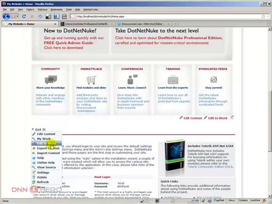Viewport: 272px width, 204px height.
Task: Click the Learn how to use all text link
Action: coord(174,98)
